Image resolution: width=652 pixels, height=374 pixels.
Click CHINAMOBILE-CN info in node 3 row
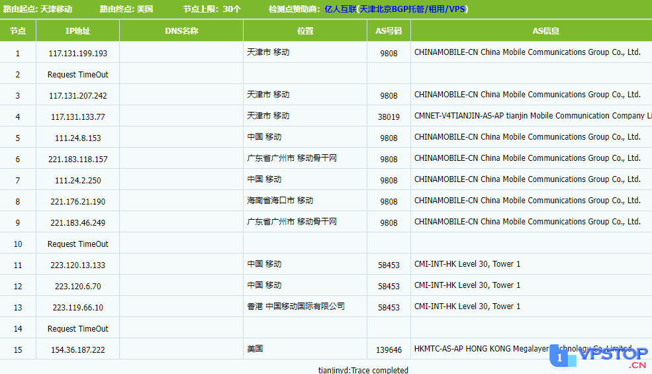[528, 95]
